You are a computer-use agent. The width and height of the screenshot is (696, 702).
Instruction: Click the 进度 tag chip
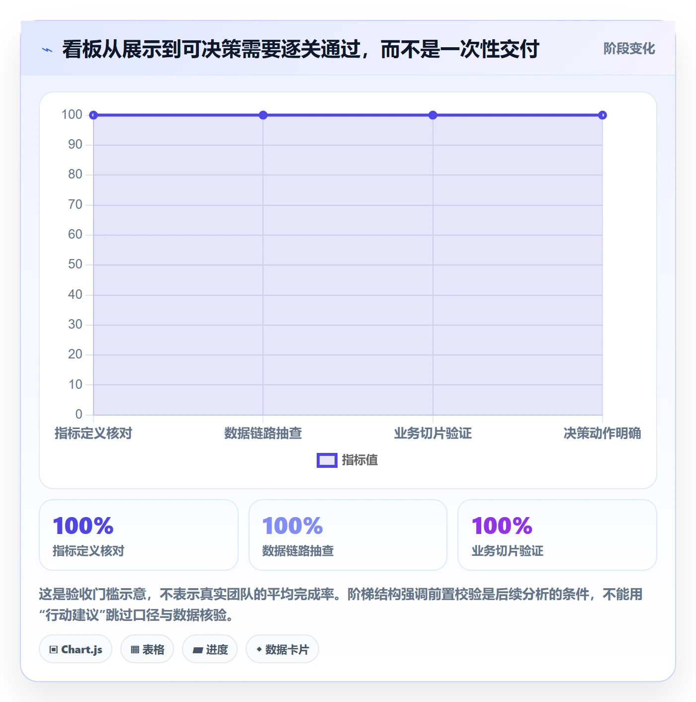point(210,649)
